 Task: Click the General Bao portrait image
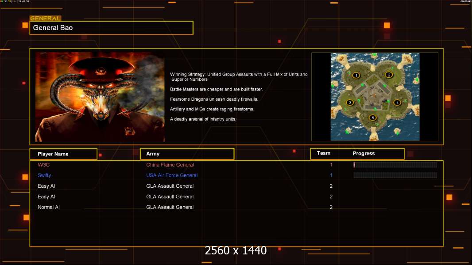[100, 97]
